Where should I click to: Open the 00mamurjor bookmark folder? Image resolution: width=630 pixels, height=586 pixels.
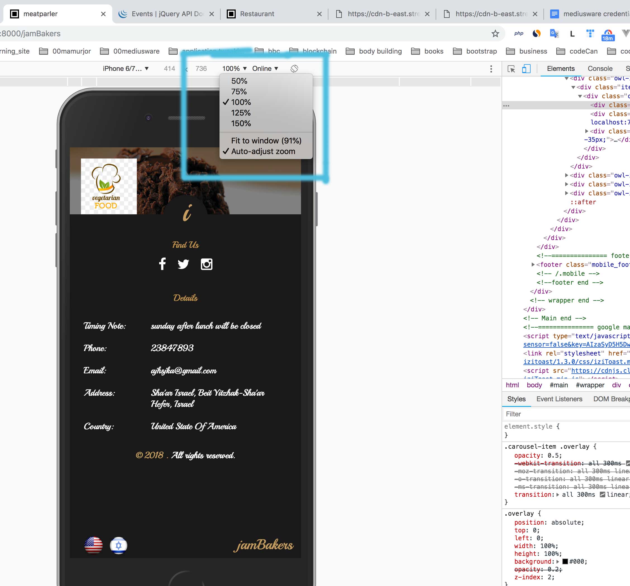(x=65, y=51)
